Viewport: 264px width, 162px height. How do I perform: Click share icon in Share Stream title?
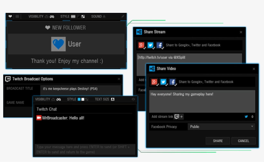pyautogui.click(x=139, y=32)
